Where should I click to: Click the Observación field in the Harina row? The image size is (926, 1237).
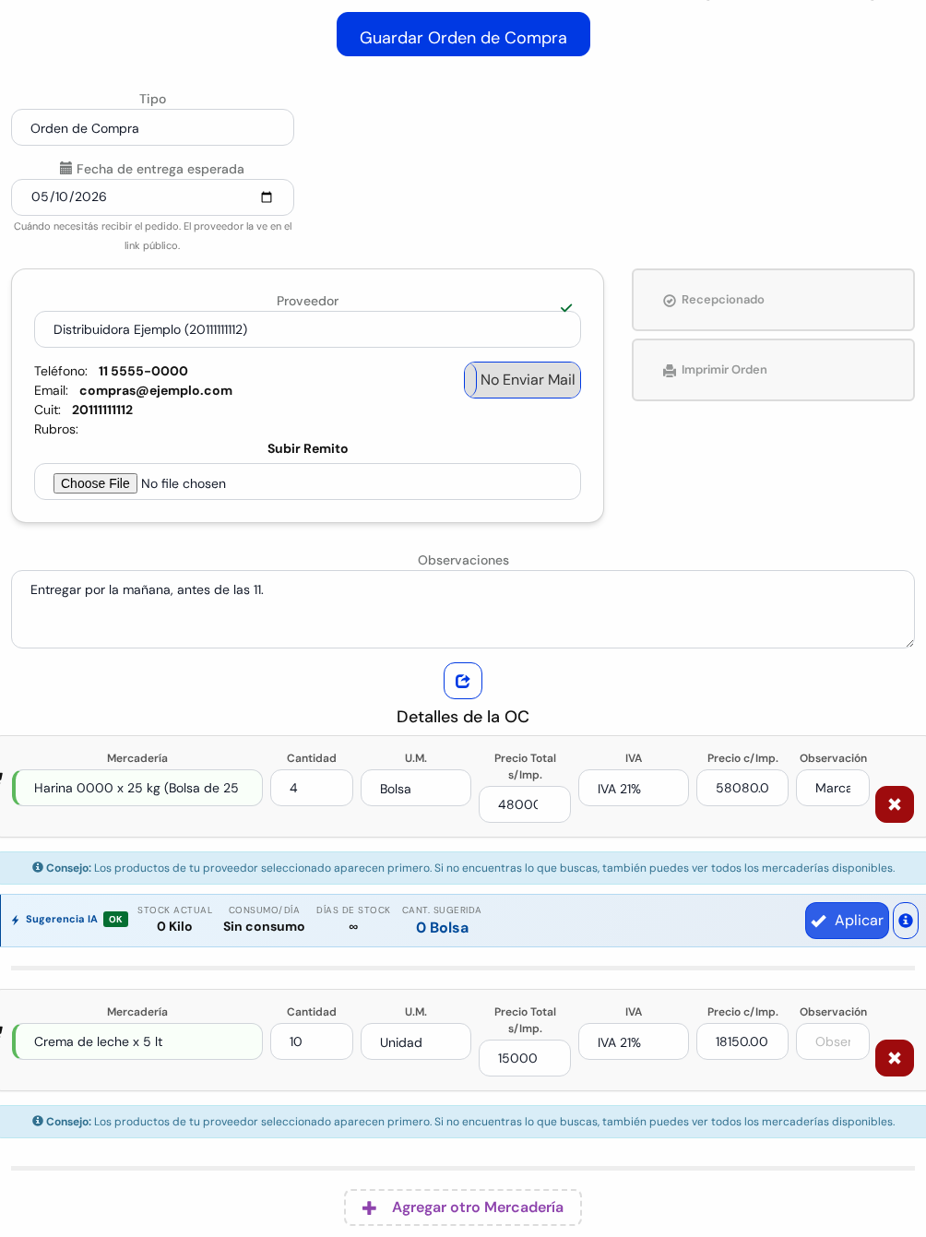coord(833,788)
